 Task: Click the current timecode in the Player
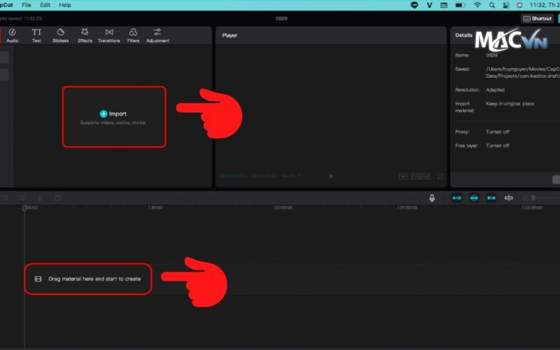point(232,176)
